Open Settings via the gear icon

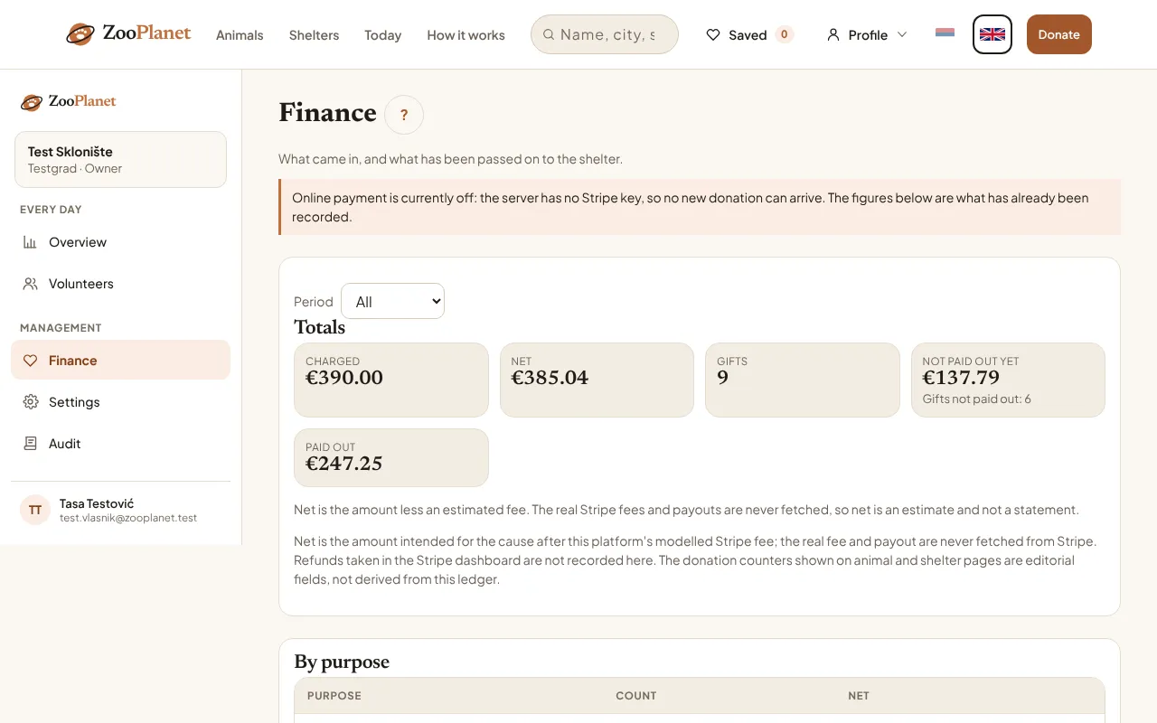coord(30,402)
